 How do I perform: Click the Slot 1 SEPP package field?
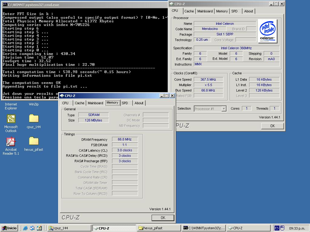point(225,34)
